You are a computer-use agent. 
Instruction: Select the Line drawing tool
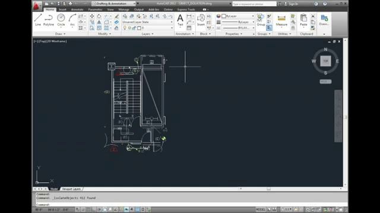tap(38, 20)
